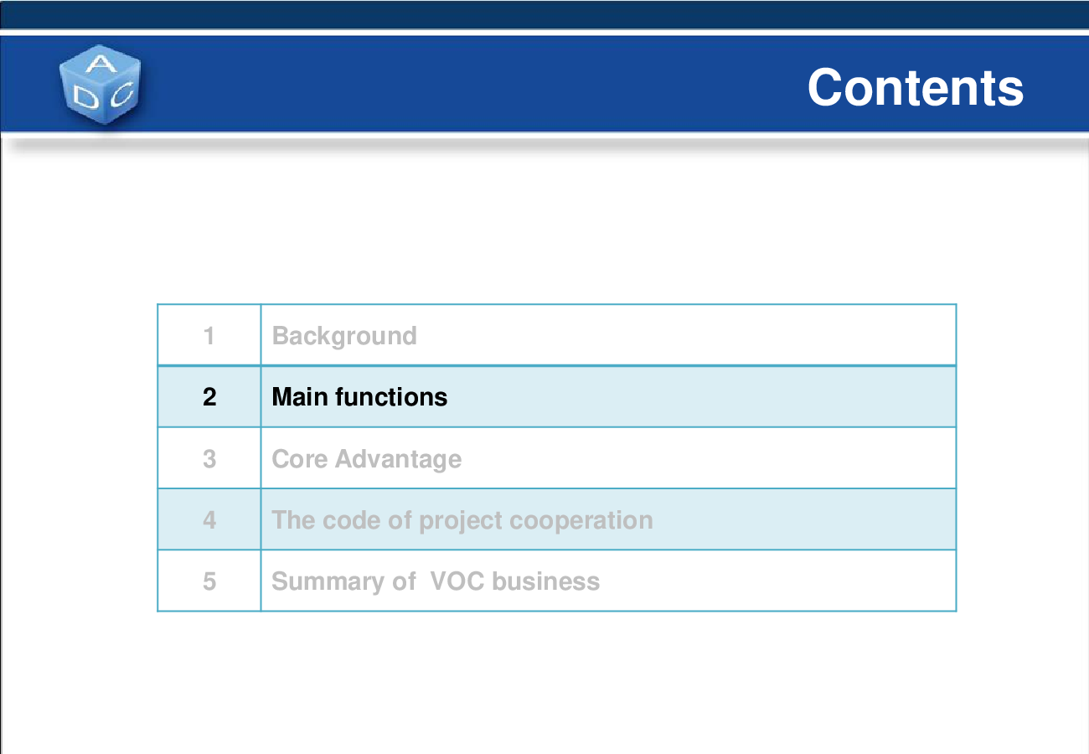Select the Background entry
The image size is (1089, 754).
coord(344,335)
